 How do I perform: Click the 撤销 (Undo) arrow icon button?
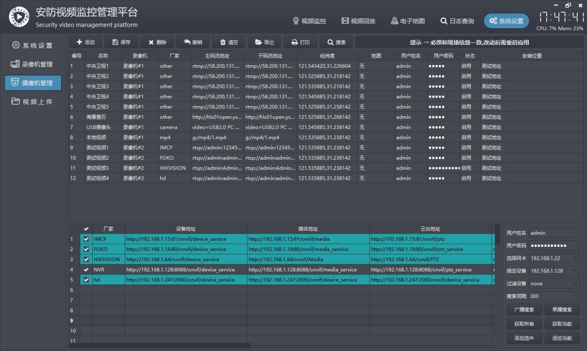[193, 42]
